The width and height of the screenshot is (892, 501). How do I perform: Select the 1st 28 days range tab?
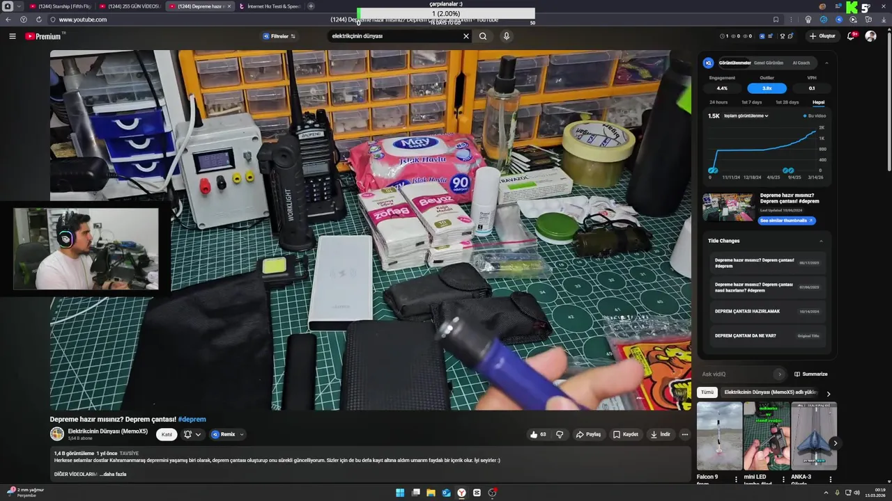pos(787,102)
